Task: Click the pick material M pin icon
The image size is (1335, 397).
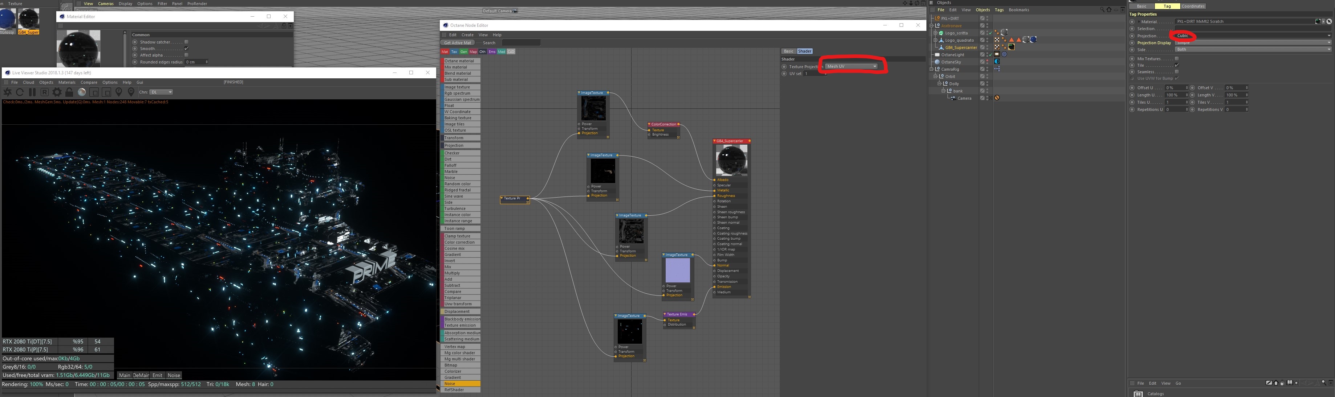Action: coord(131,92)
